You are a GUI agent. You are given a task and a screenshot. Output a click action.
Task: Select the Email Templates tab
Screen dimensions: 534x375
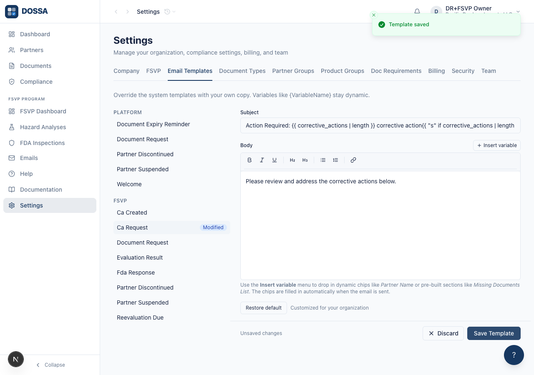190,71
